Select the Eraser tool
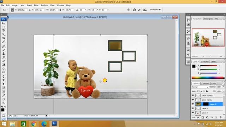 4,61
